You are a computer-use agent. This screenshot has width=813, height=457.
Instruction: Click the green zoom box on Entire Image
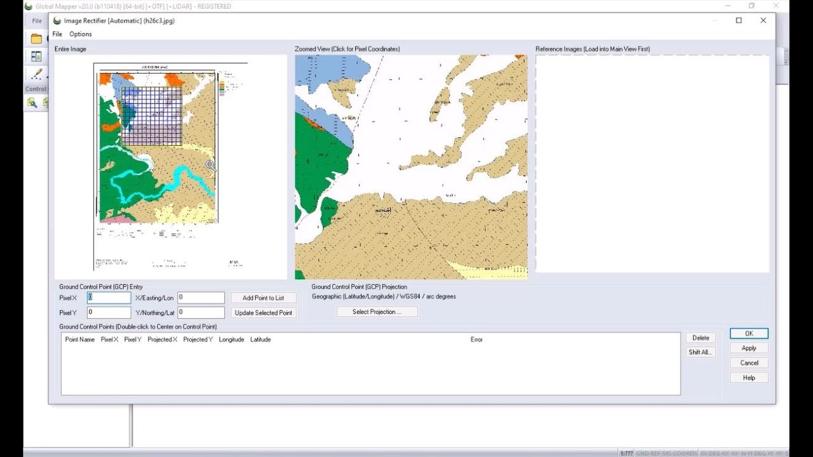pos(152,116)
